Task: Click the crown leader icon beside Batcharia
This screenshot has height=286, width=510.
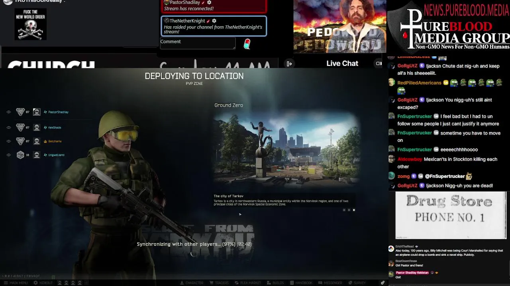Action: click(45, 141)
